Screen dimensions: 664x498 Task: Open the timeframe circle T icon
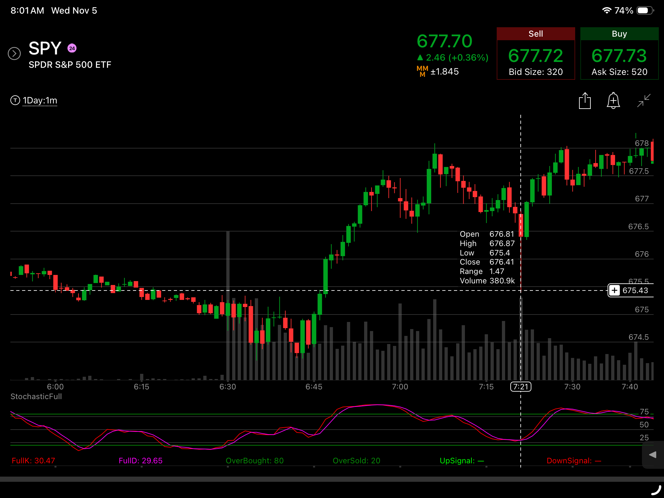15,101
